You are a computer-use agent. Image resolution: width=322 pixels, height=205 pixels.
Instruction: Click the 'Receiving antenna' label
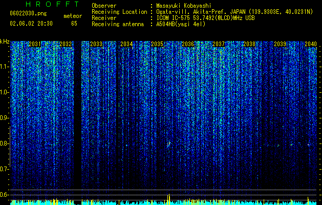pyautogui.click(x=118, y=24)
